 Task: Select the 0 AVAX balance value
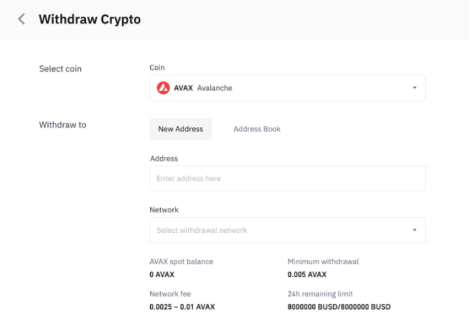pos(162,274)
